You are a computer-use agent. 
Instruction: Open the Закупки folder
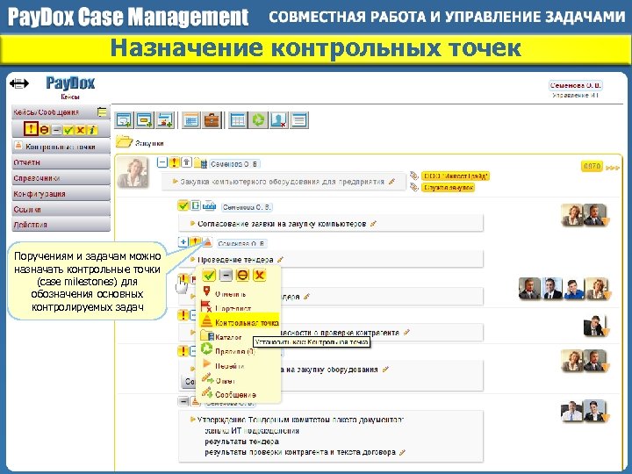point(140,143)
